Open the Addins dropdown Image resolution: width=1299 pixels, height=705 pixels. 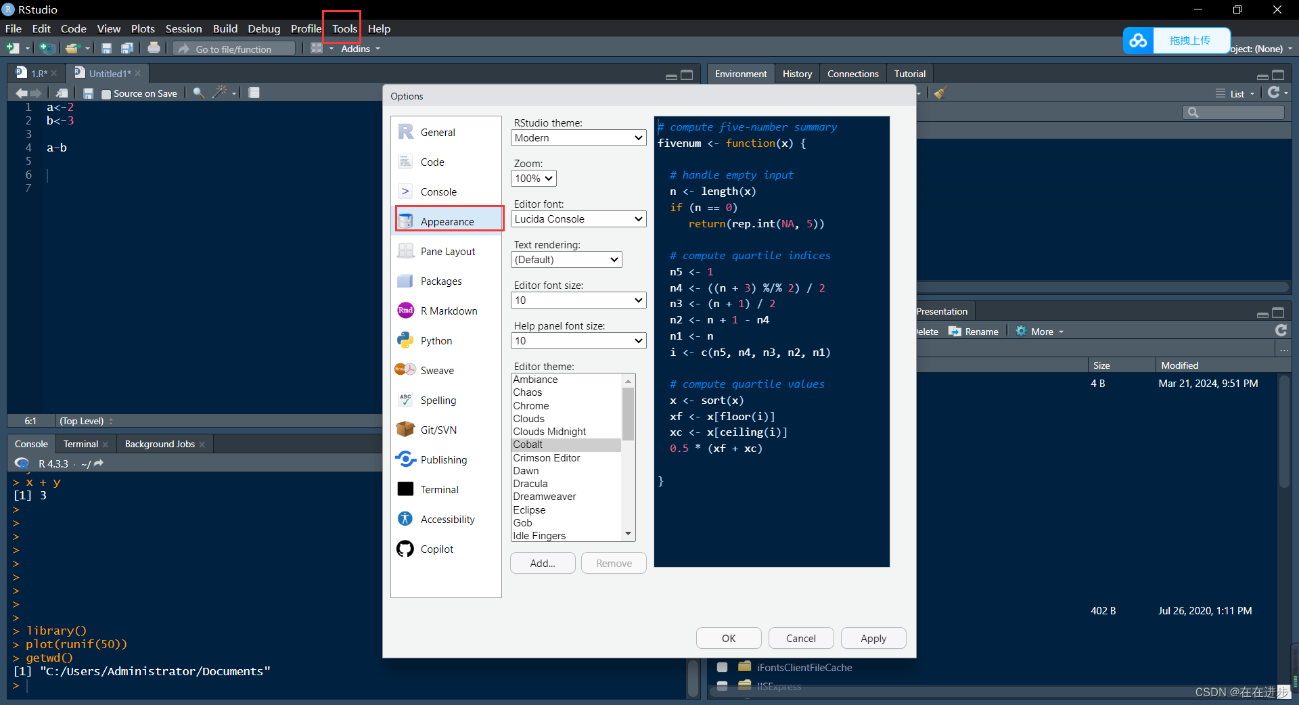(x=360, y=48)
